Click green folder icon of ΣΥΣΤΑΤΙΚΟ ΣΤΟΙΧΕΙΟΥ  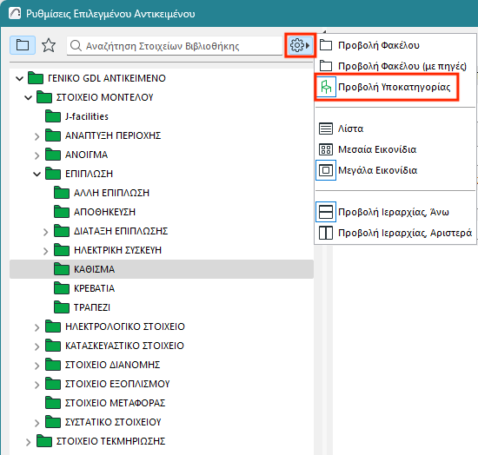(53, 422)
